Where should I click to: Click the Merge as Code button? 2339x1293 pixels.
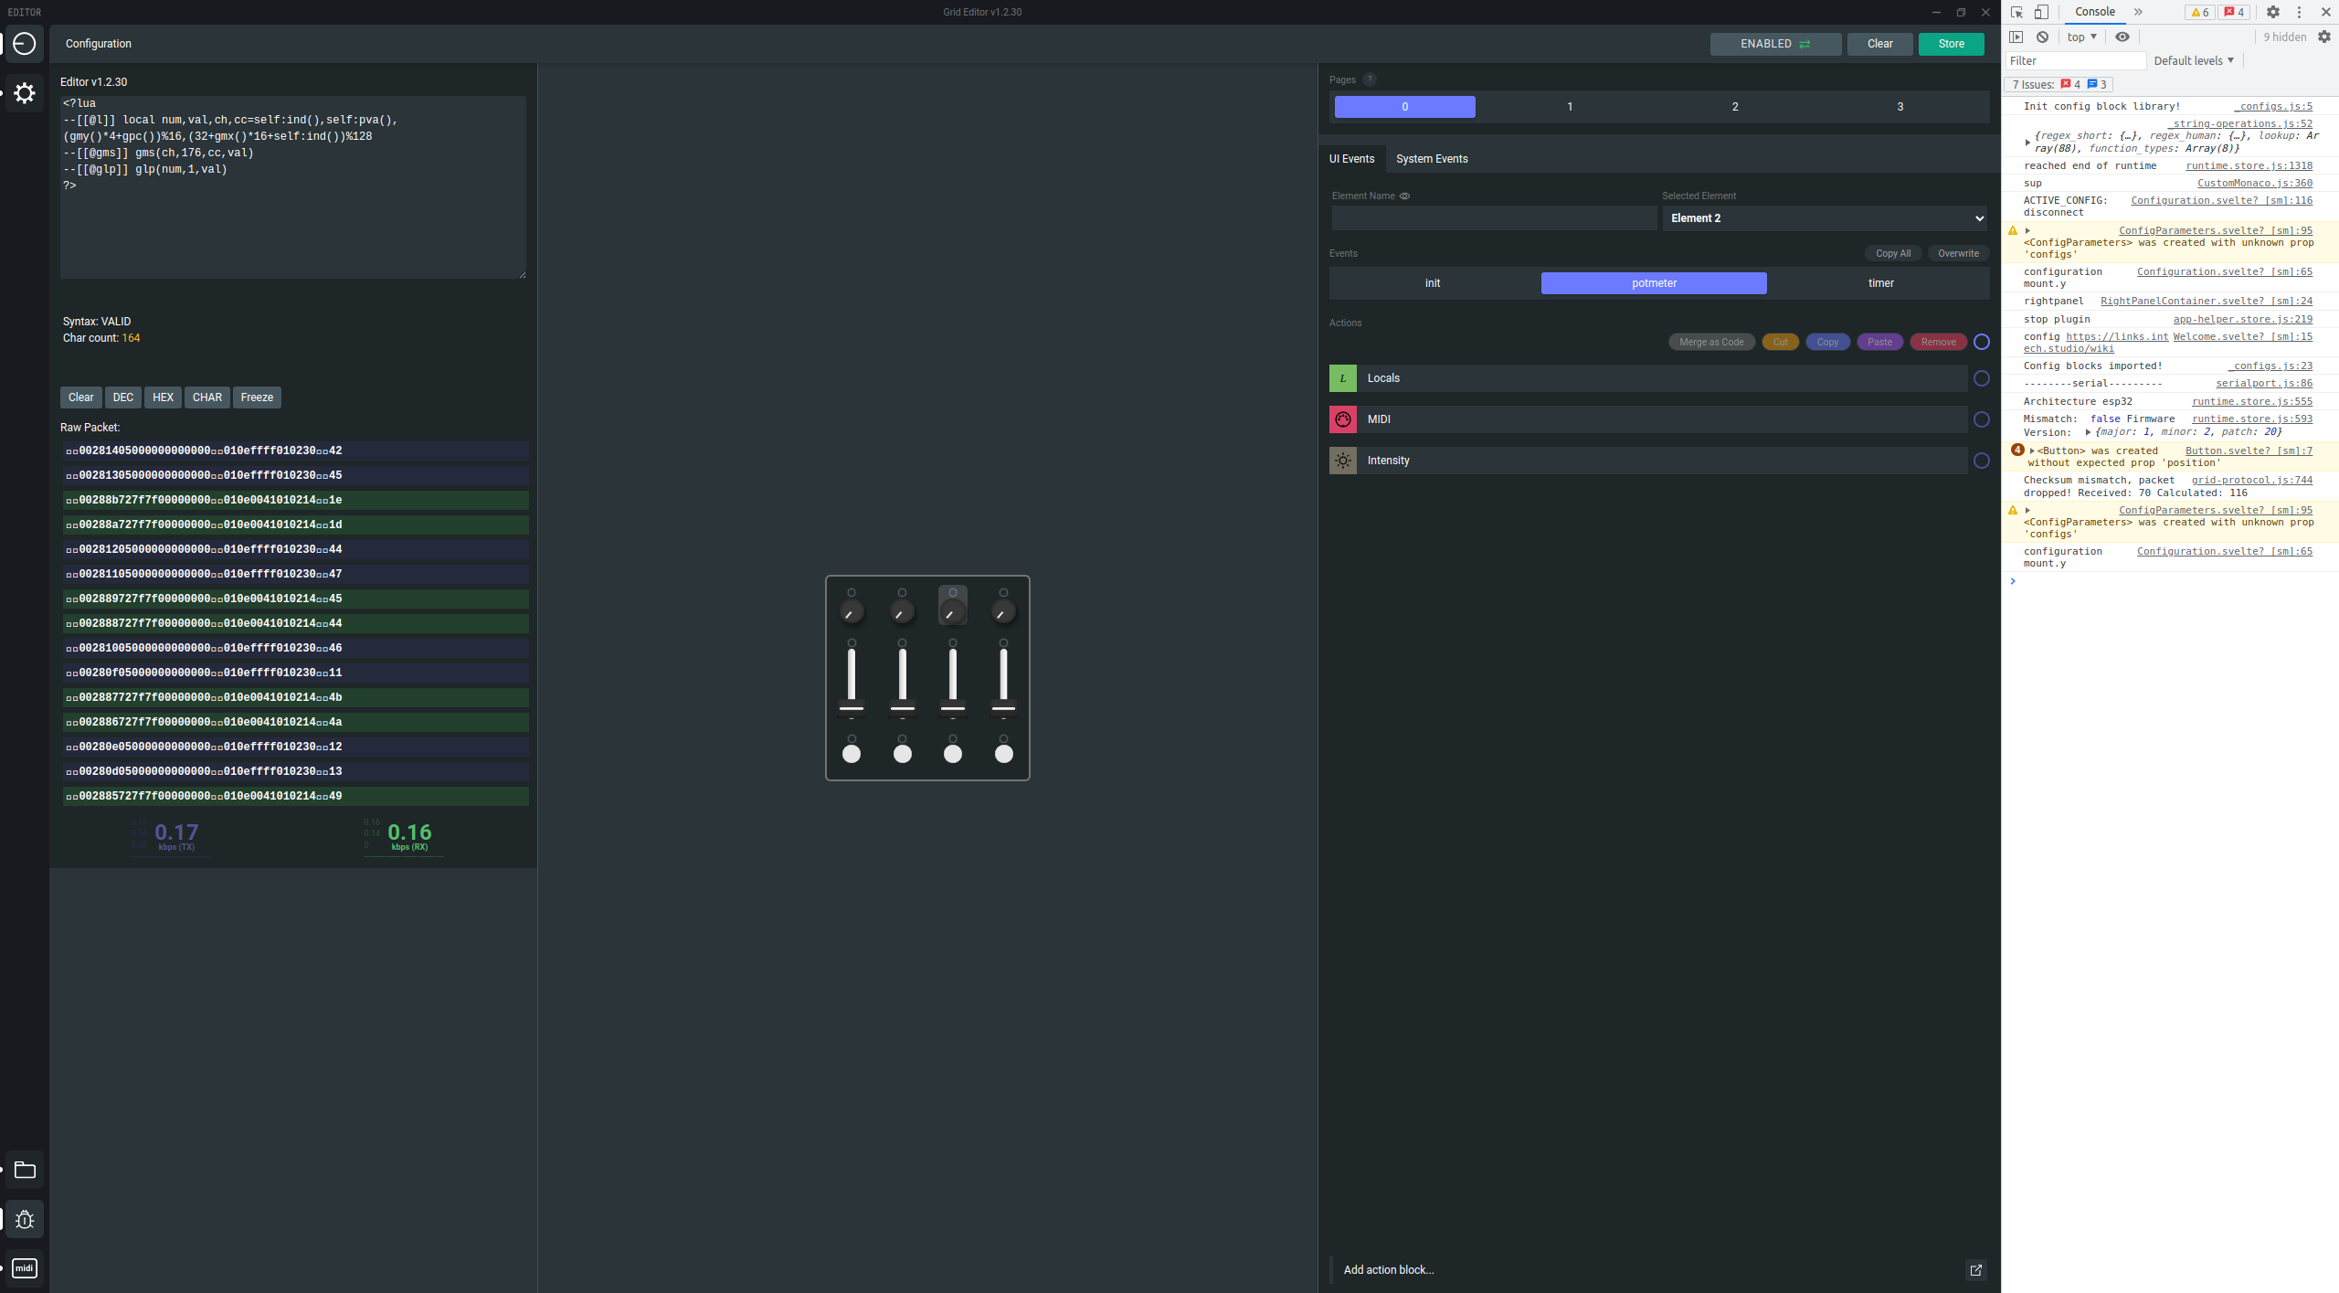(x=1710, y=341)
